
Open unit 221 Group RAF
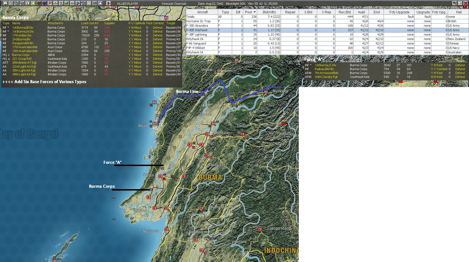(x=22, y=59)
